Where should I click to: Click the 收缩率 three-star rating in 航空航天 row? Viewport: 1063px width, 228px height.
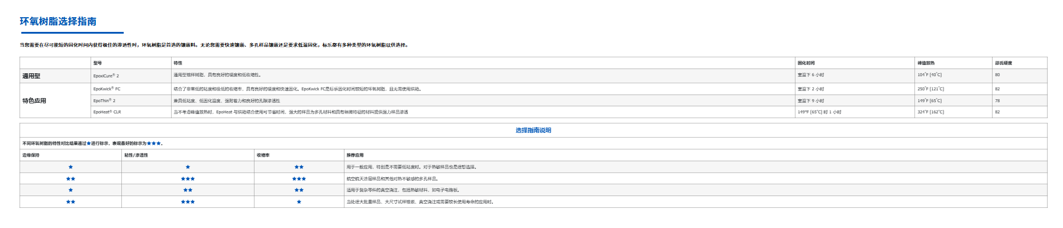(299, 178)
